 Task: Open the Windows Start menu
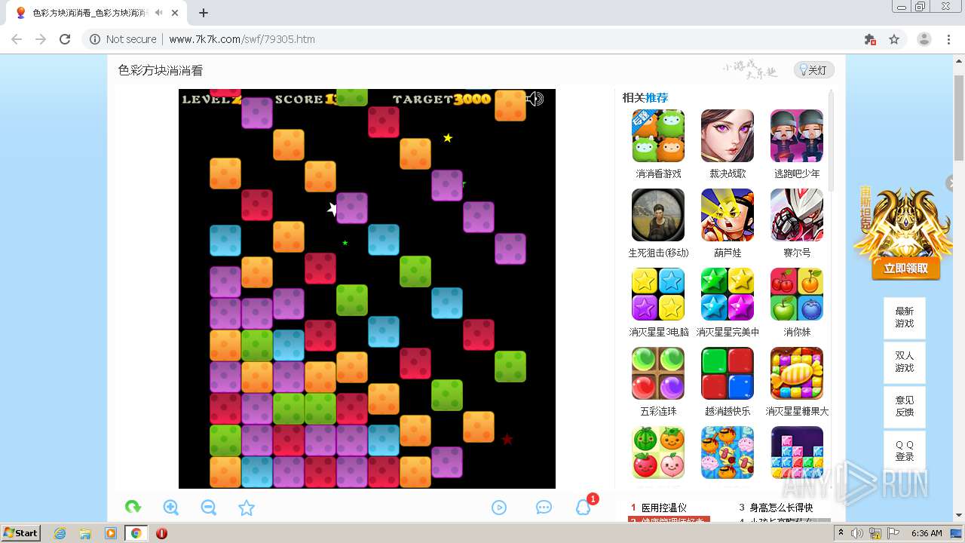pos(21,533)
